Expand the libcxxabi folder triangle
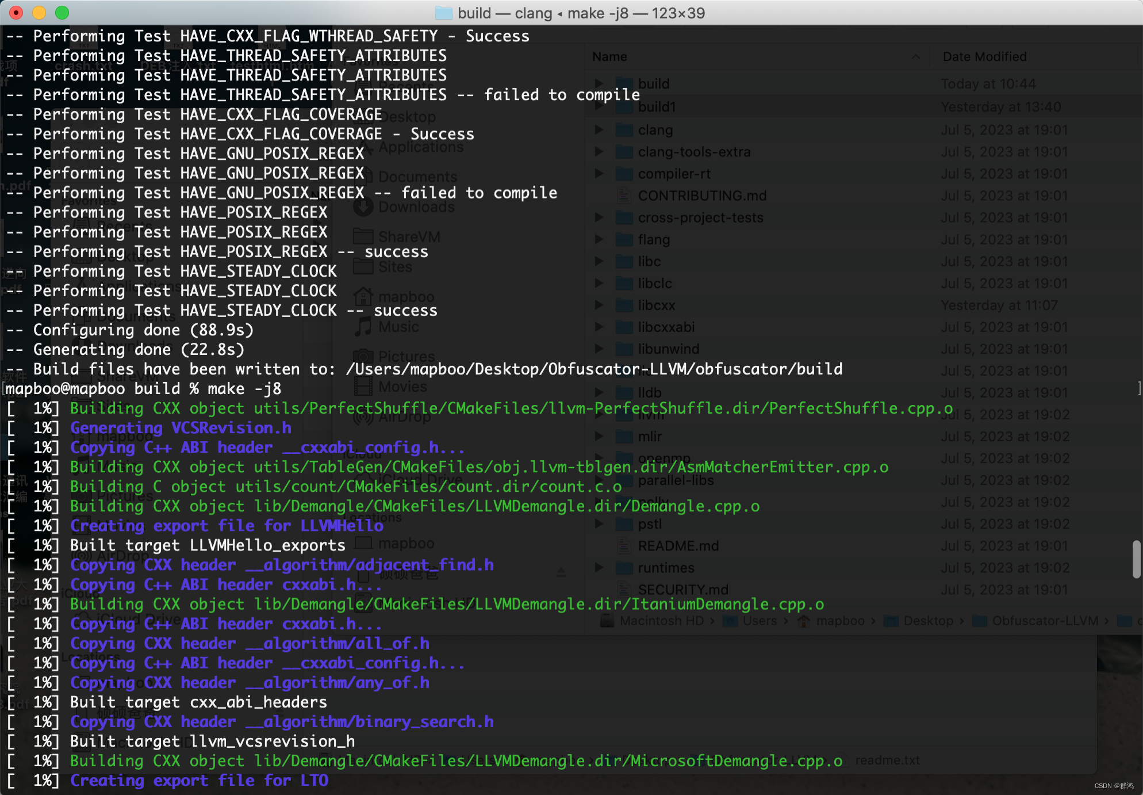 (x=599, y=327)
